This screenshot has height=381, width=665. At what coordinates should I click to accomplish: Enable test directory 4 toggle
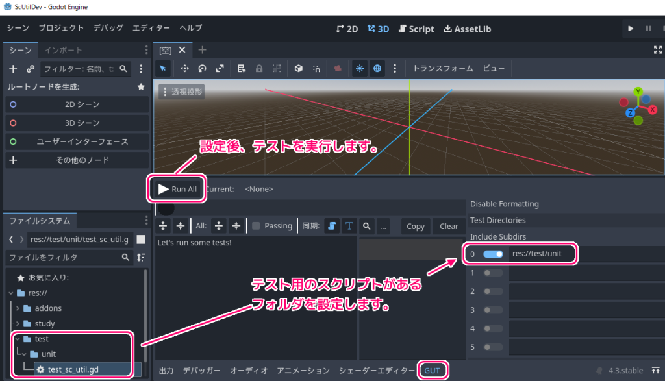click(493, 328)
